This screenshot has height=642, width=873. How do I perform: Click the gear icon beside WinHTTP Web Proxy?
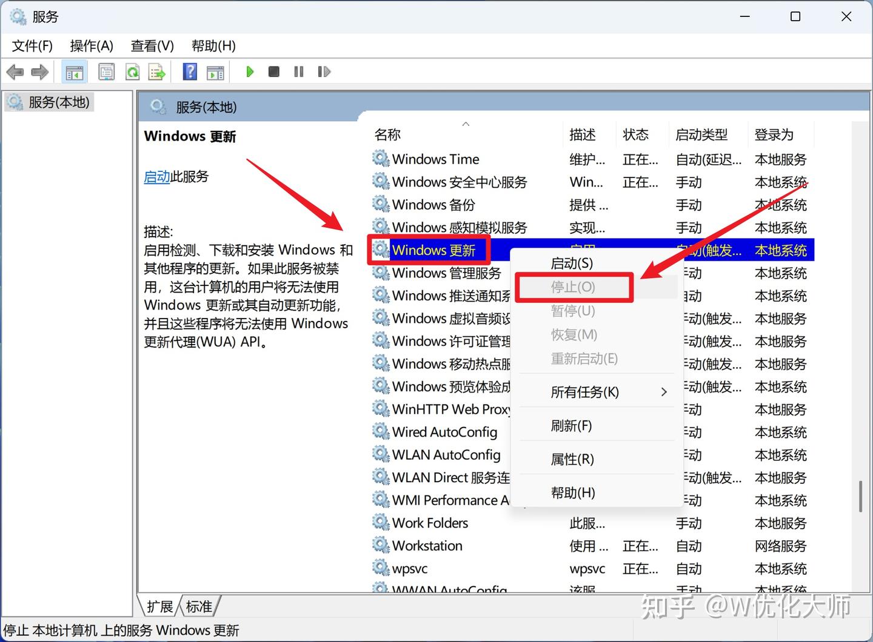381,408
